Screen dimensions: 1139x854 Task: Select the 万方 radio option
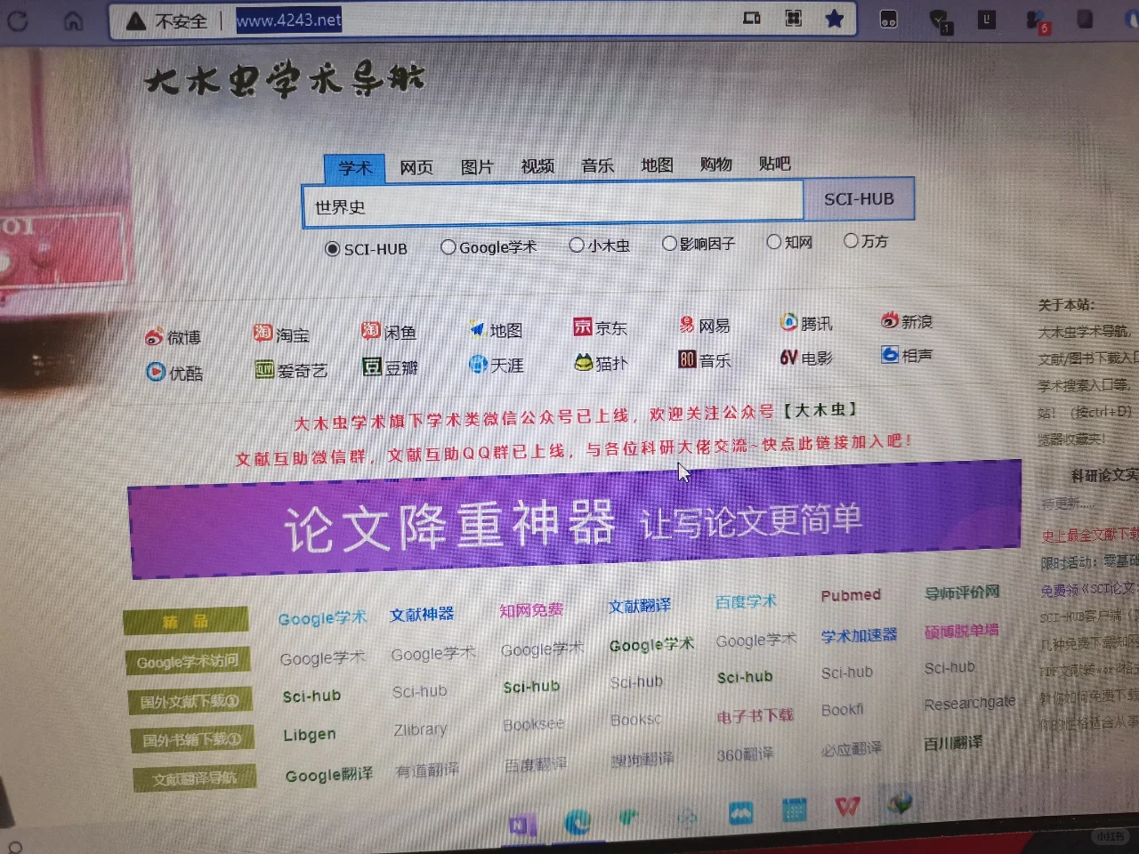pos(851,240)
